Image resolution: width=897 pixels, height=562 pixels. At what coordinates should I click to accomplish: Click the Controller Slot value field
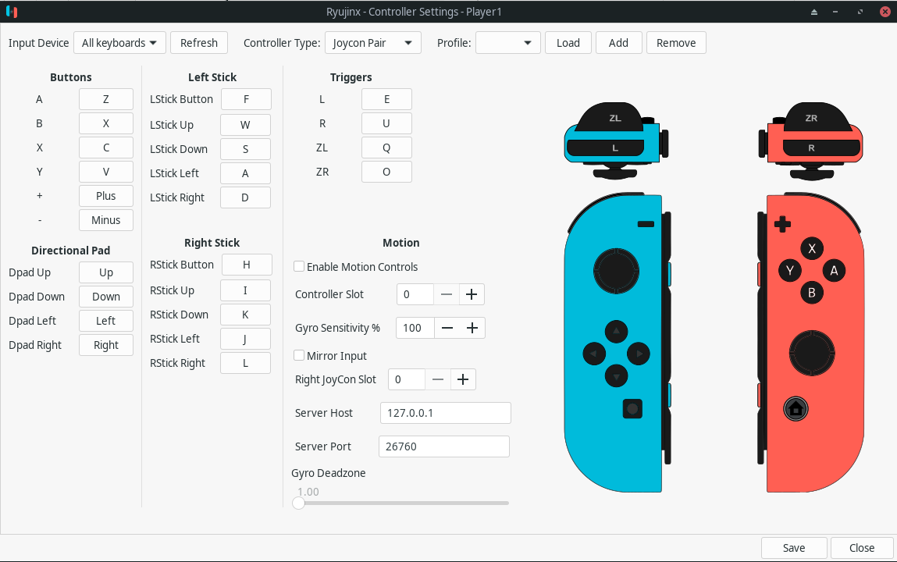[415, 294]
